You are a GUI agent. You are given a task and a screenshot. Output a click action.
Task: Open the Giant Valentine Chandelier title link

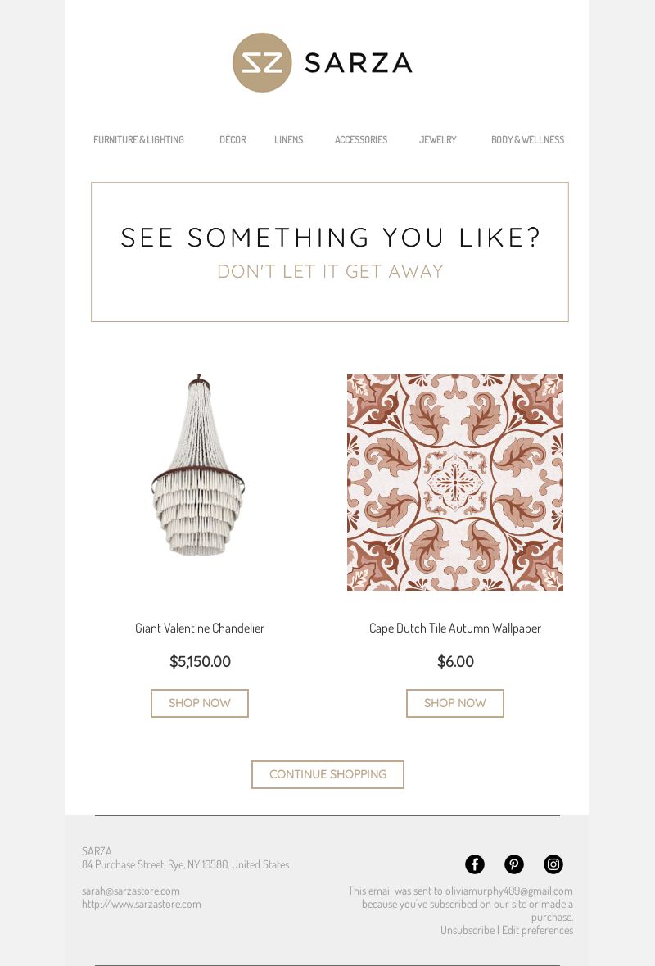pos(200,628)
